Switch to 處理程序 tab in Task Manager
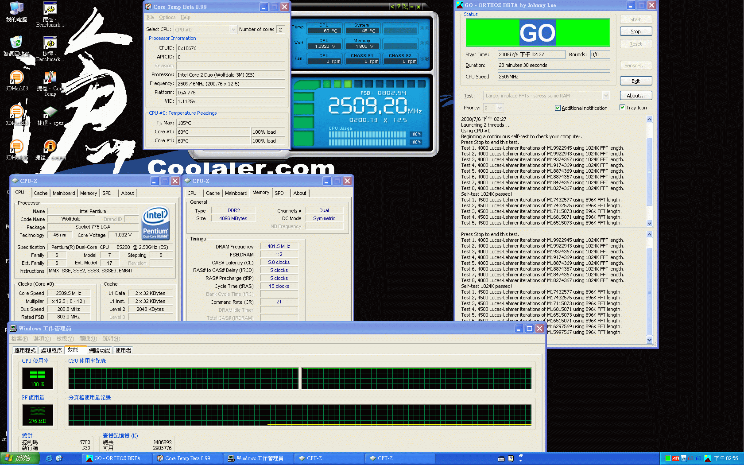 [51, 350]
